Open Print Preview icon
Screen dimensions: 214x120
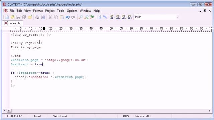pyautogui.click(x=43, y=17)
